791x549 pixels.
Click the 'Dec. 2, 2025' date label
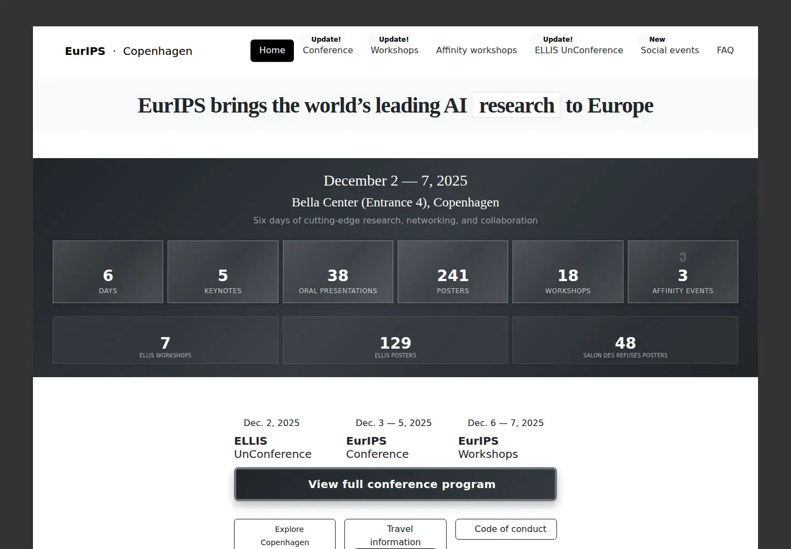[x=271, y=423]
